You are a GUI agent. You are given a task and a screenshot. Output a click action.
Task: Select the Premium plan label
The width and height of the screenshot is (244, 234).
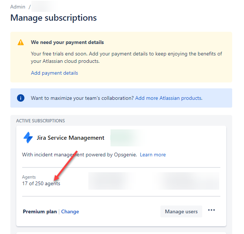point(40,211)
